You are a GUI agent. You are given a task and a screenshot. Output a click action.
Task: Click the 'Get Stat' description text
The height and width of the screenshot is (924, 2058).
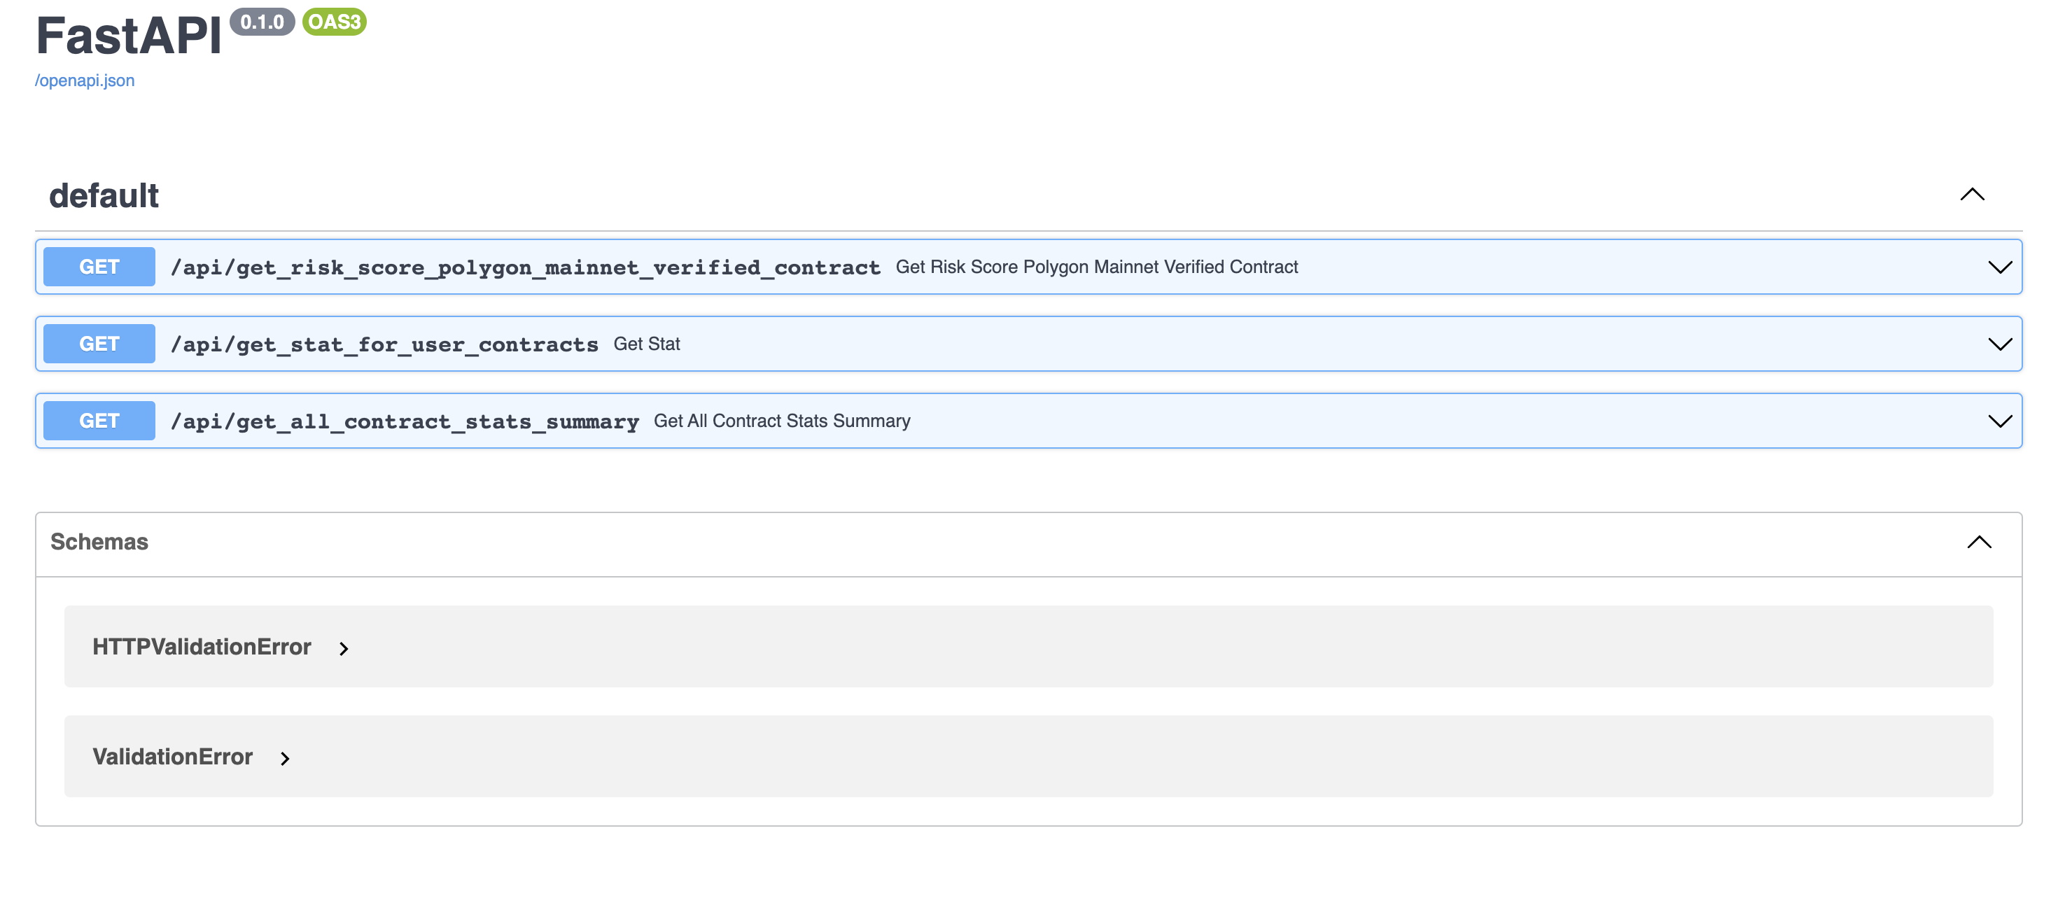coord(646,344)
